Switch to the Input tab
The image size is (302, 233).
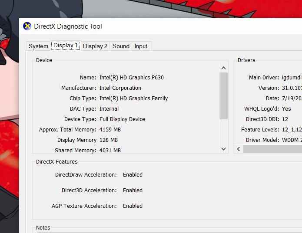coord(141,46)
